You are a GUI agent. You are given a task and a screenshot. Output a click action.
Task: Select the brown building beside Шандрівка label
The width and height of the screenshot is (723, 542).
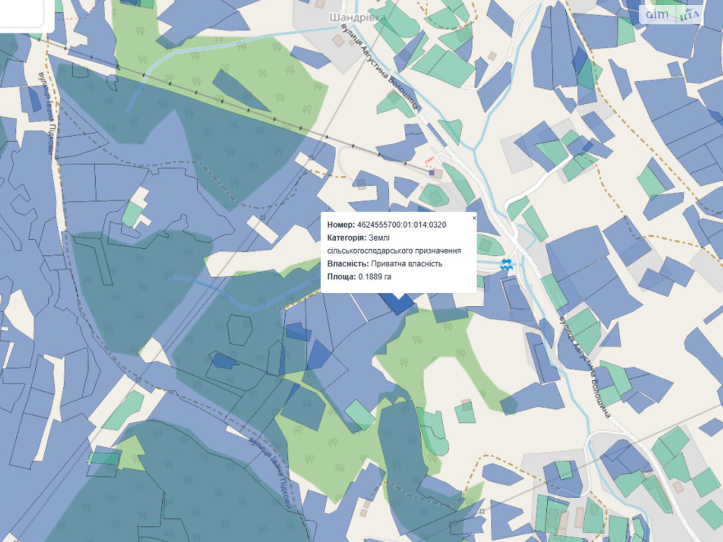click(x=320, y=4)
